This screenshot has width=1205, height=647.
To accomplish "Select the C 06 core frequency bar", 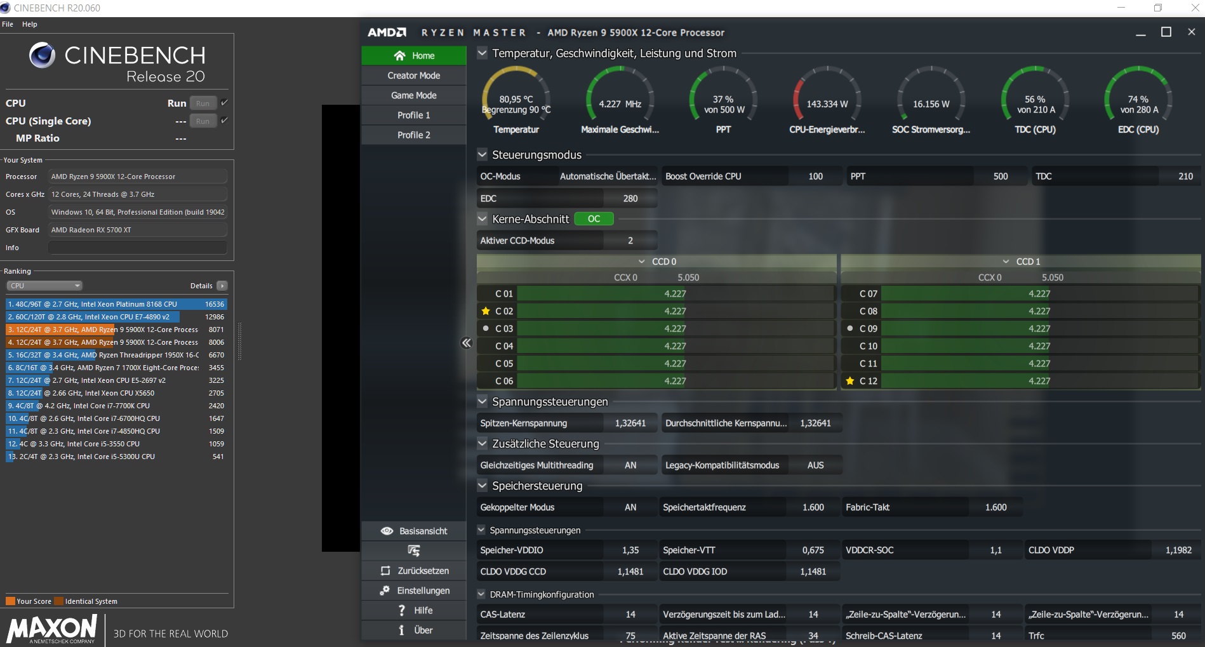I will click(676, 381).
